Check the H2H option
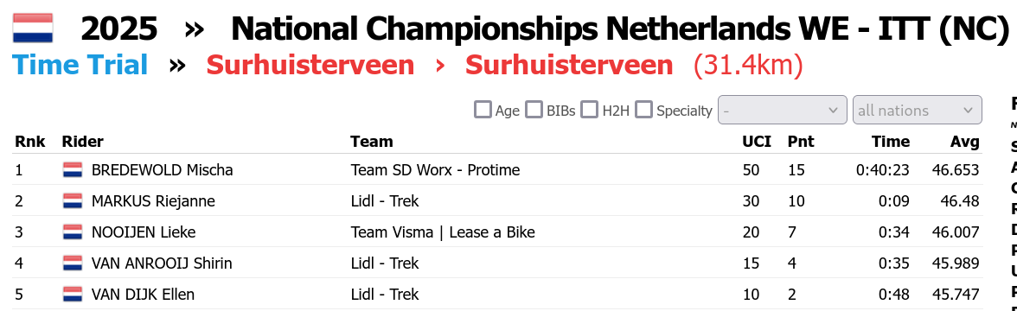The image size is (1017, 311). pyautogui.click(x=589, y=110)
